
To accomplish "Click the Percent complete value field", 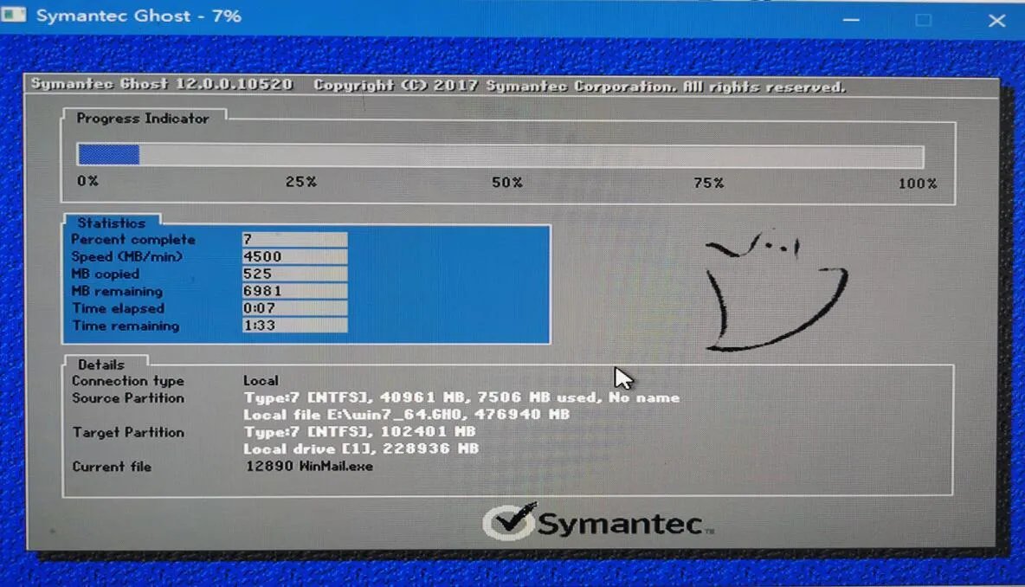I will (294, 240).
